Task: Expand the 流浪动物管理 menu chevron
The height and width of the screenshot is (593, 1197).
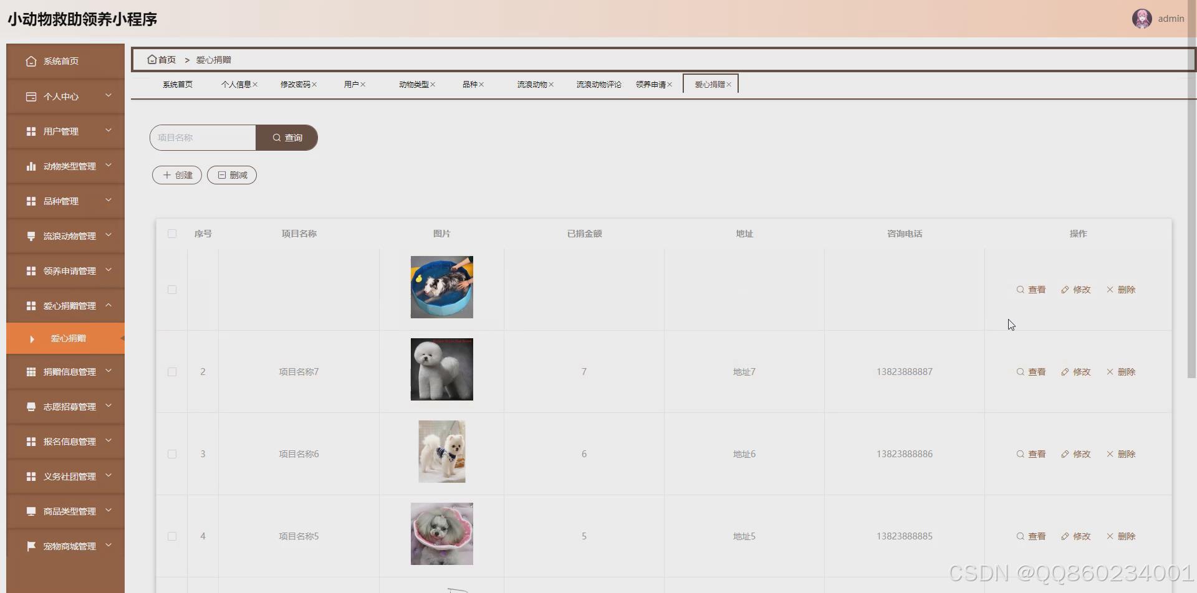Action: click(x=108, y=235)
